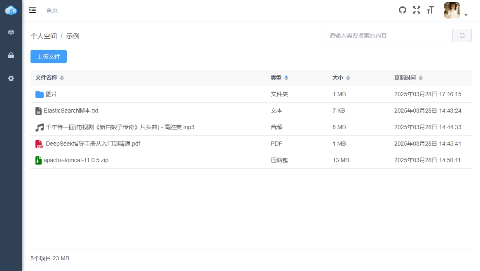Click the music note icon for the mp3
This screenshot has width=480, height=271.
(x=40, y=127)
